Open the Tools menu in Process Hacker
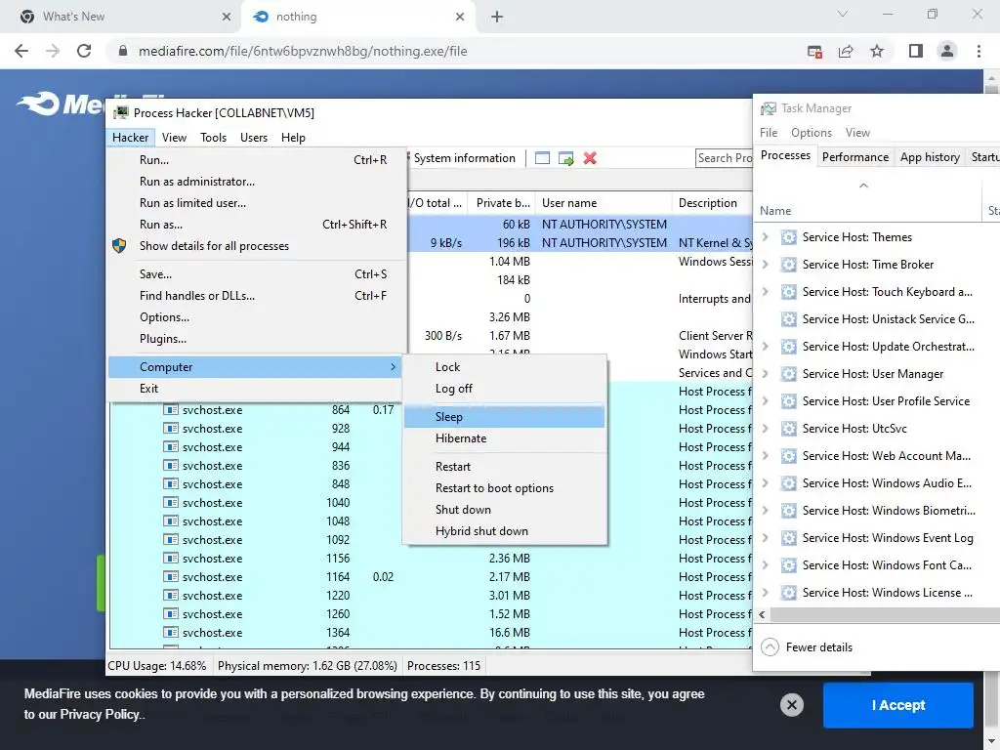 [213, 138]
